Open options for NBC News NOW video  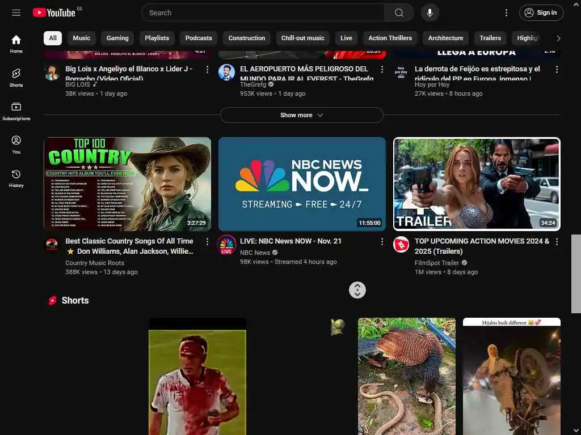coord(382,241)
